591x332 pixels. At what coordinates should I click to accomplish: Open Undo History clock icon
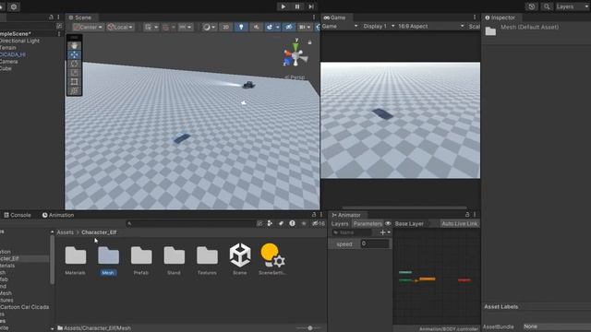(x=532, y=6)
